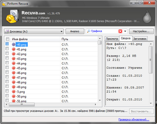This screenshot has height=124, width=157.
Task: Select the file name -40.png
Action: 22,45
